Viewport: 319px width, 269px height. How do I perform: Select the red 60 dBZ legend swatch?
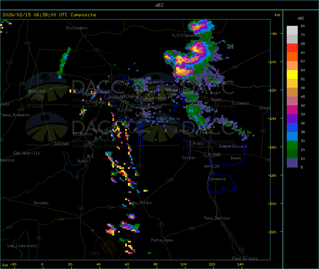tap(292, 48)
